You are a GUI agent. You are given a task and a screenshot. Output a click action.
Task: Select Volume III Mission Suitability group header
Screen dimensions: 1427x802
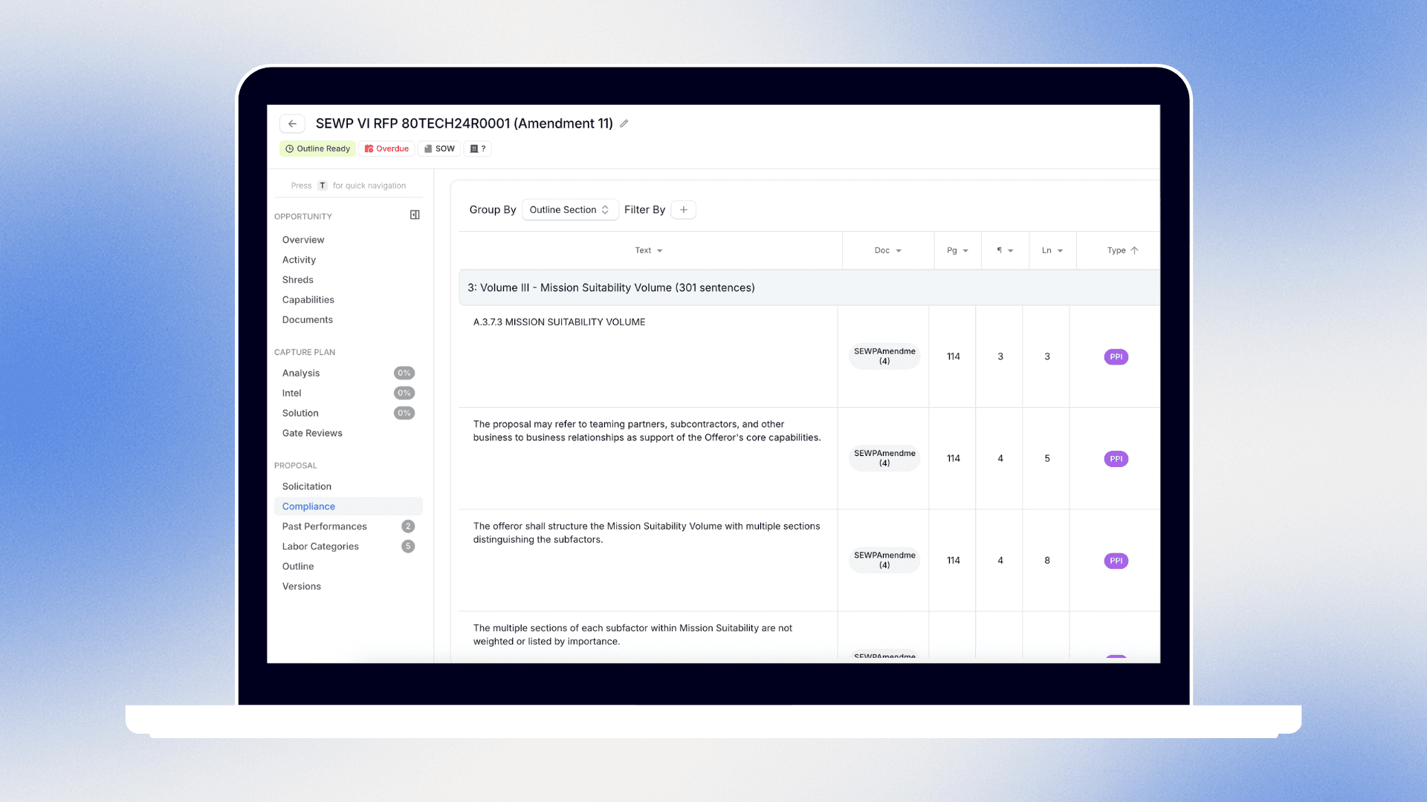[611, 288]
